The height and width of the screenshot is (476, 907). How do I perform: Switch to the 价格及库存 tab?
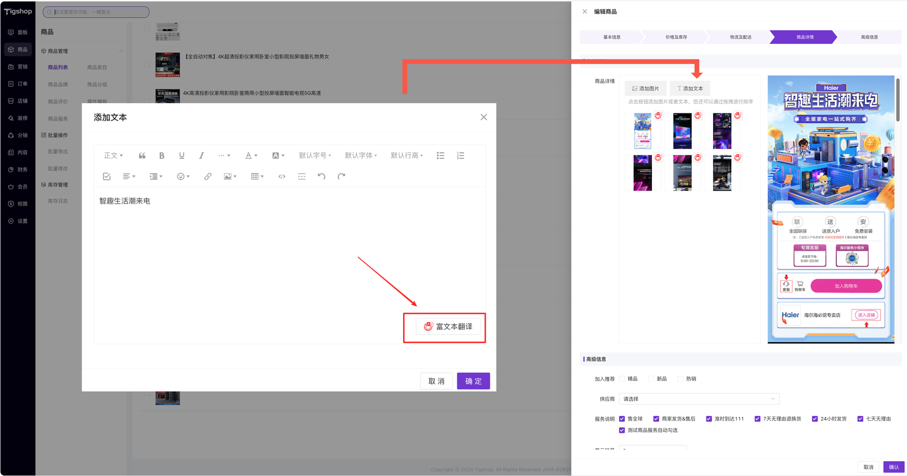click(x=676, y=37)
